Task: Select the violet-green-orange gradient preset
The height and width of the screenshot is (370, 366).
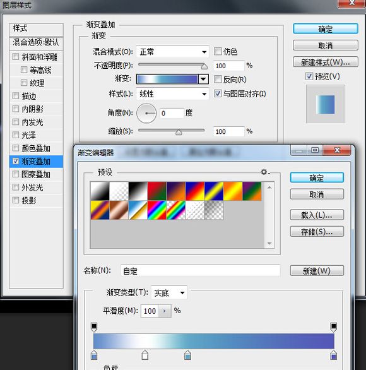Action: tap(252, 191)
